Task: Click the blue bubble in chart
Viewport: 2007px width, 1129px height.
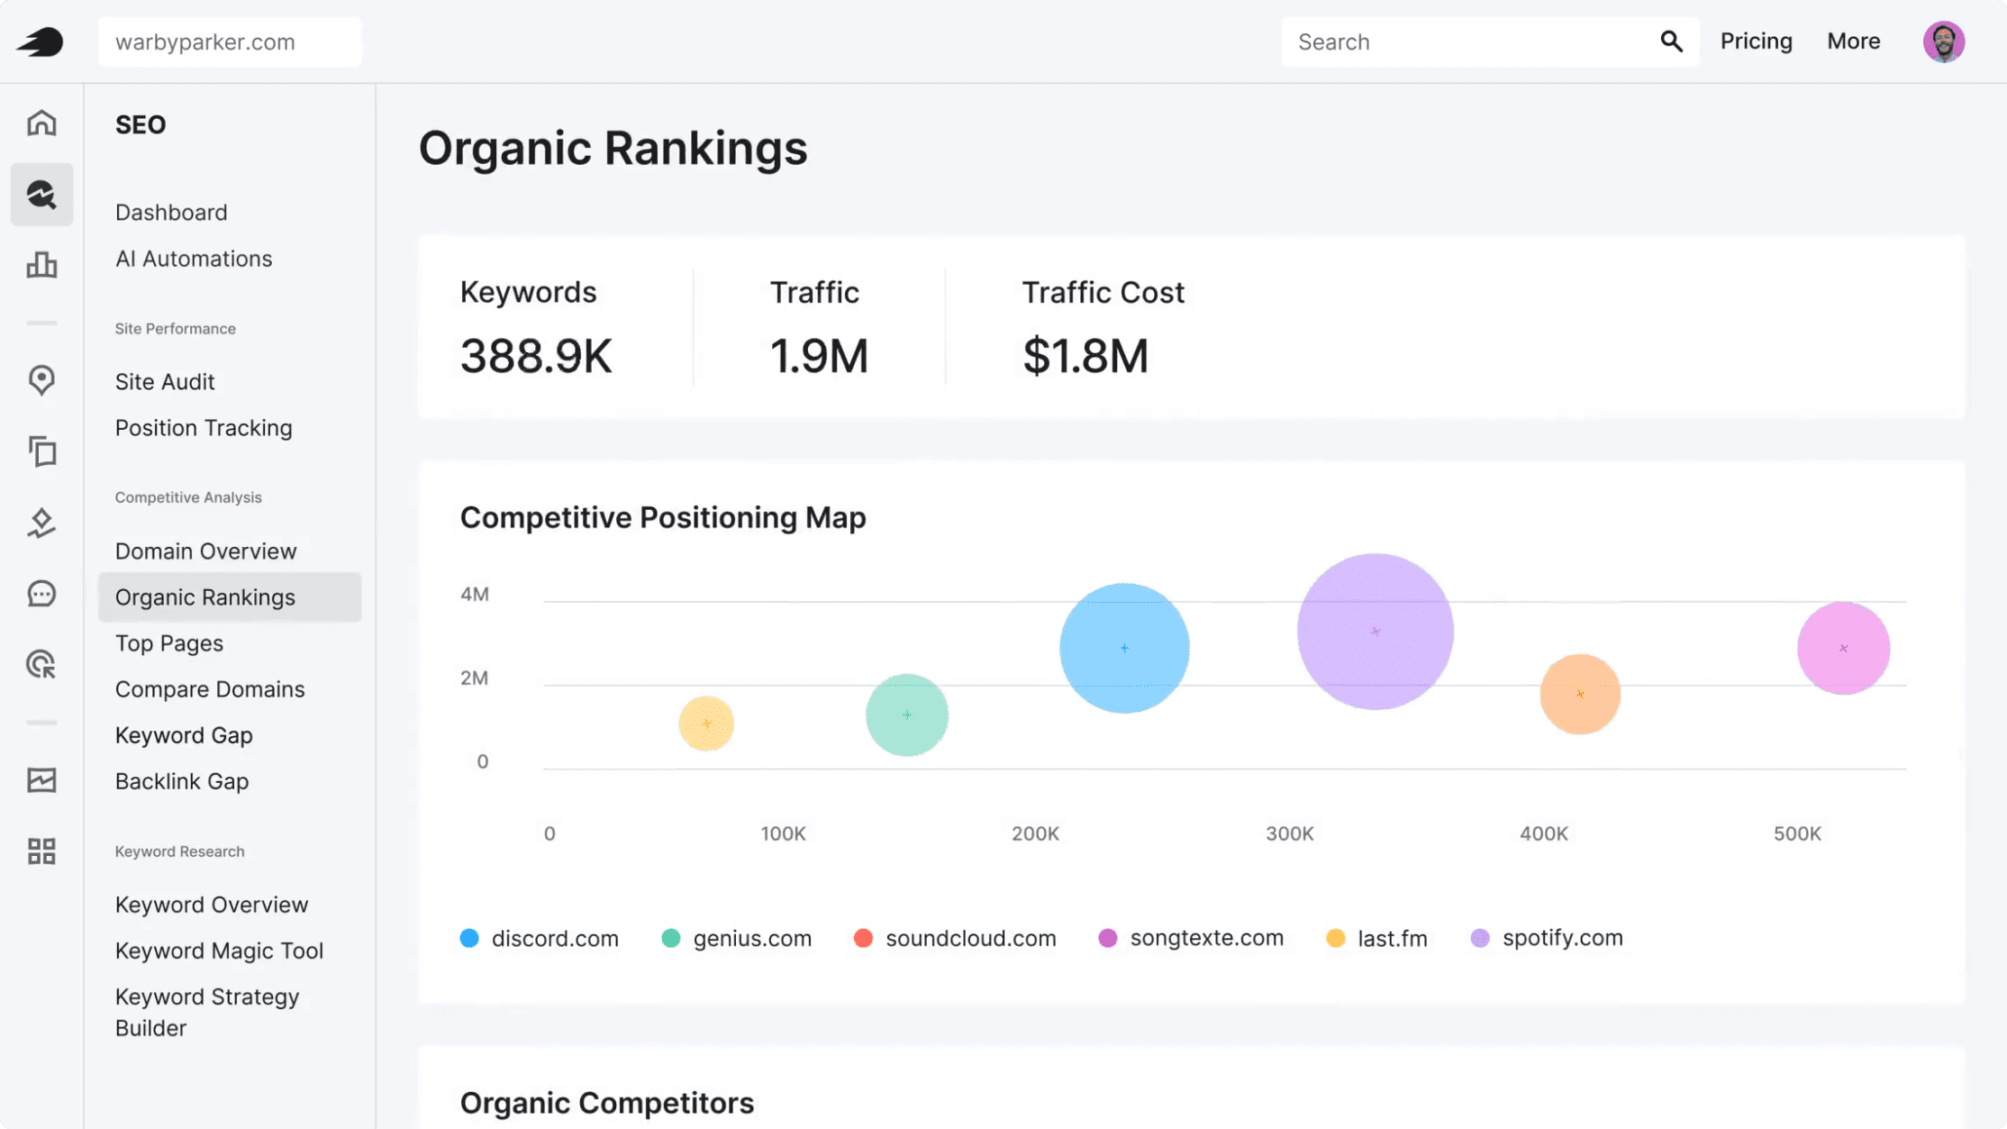Action: [1124, 648]
